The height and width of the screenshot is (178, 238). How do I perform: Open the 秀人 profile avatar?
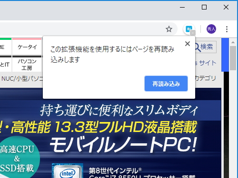click(x=211, y=29)
